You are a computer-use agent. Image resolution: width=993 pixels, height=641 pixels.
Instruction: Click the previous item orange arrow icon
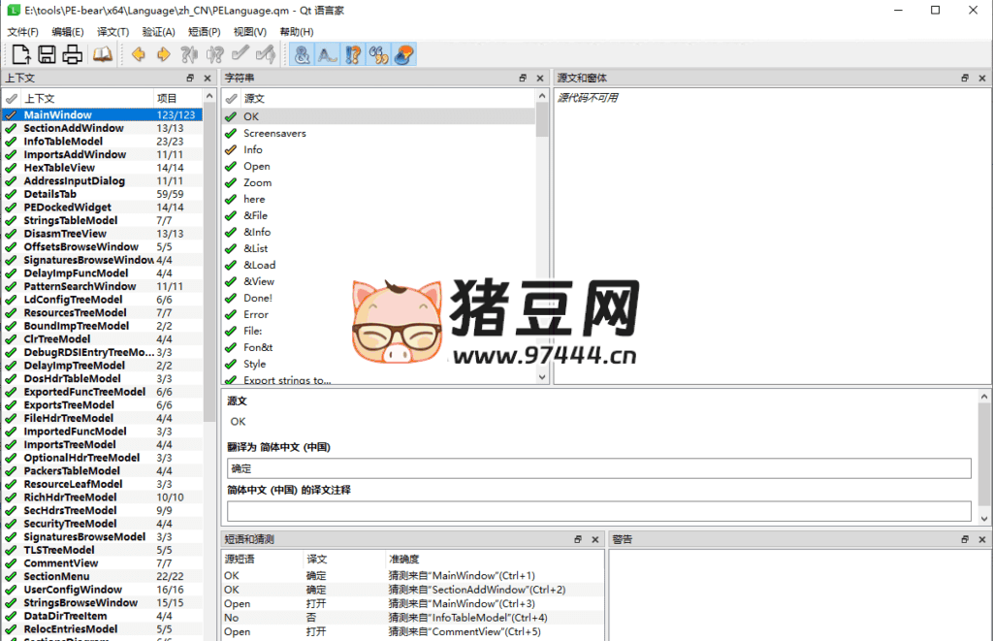[x=138, y=53]
